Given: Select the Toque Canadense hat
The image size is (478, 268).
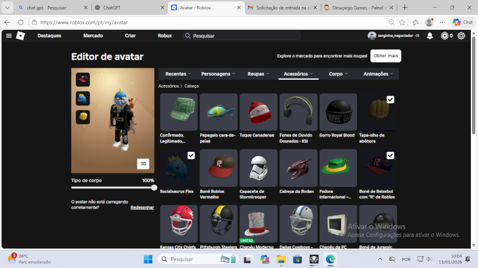Looking at the screenshot, I should (259, 112).
